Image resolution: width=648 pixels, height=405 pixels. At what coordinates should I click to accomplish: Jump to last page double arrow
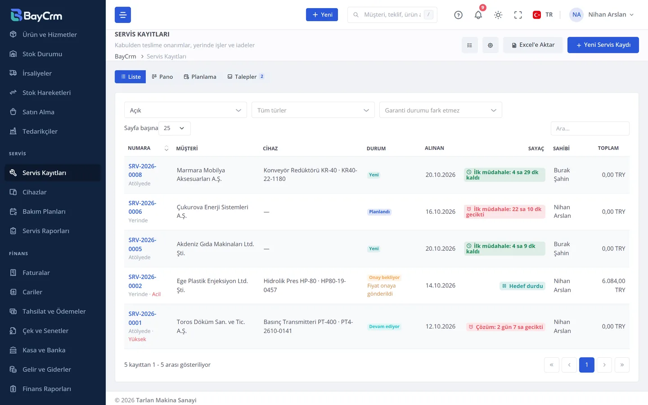622,365
